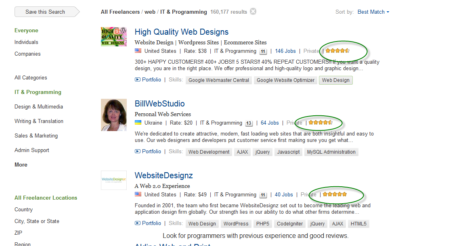
Task: Click the star rating of BillWebStudio
Action: tap(321, 123)
